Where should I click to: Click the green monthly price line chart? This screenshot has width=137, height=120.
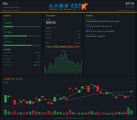[63, 63]
